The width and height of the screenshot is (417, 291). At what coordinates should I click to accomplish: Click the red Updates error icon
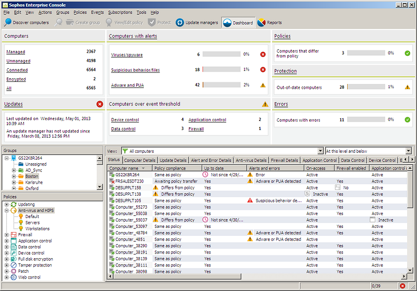100,104
